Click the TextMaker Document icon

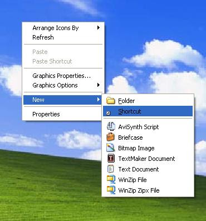tap(111, 159)
